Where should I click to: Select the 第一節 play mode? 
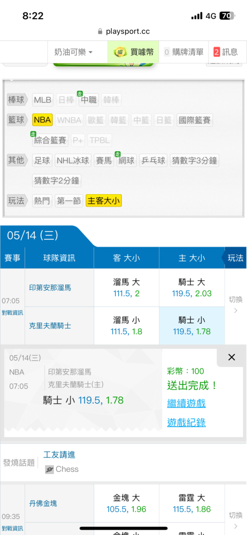68,201
